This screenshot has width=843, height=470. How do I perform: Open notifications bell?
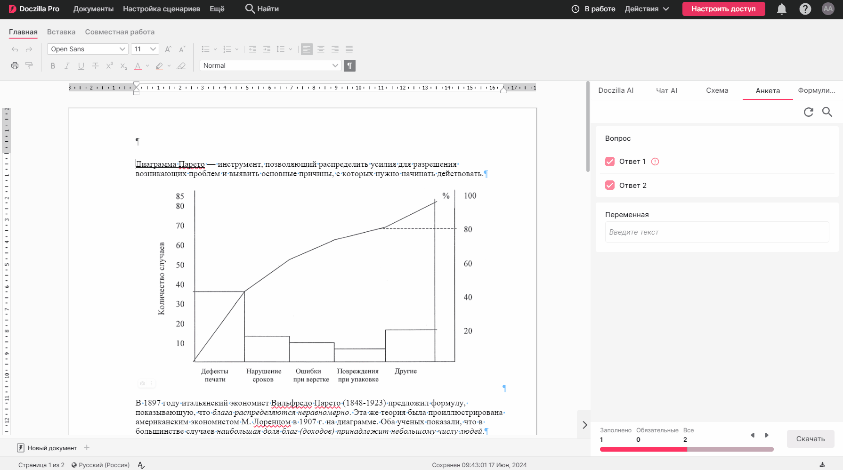pos(782,9)
